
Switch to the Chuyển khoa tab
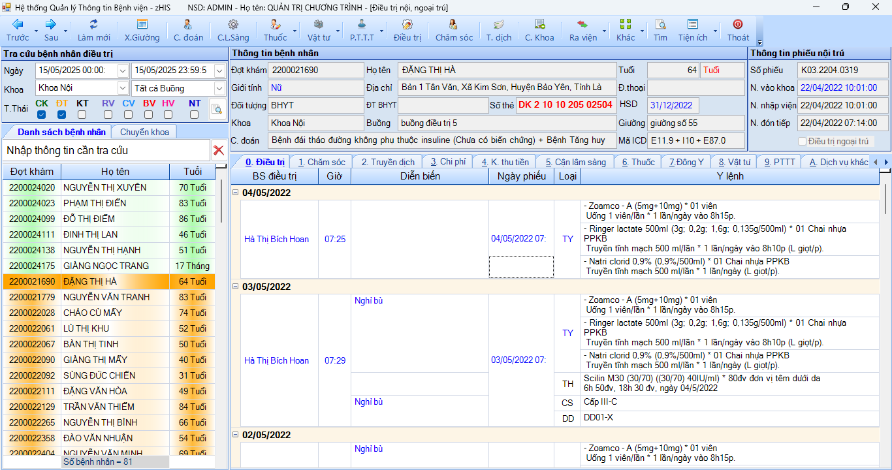click(x=144, y=131)
